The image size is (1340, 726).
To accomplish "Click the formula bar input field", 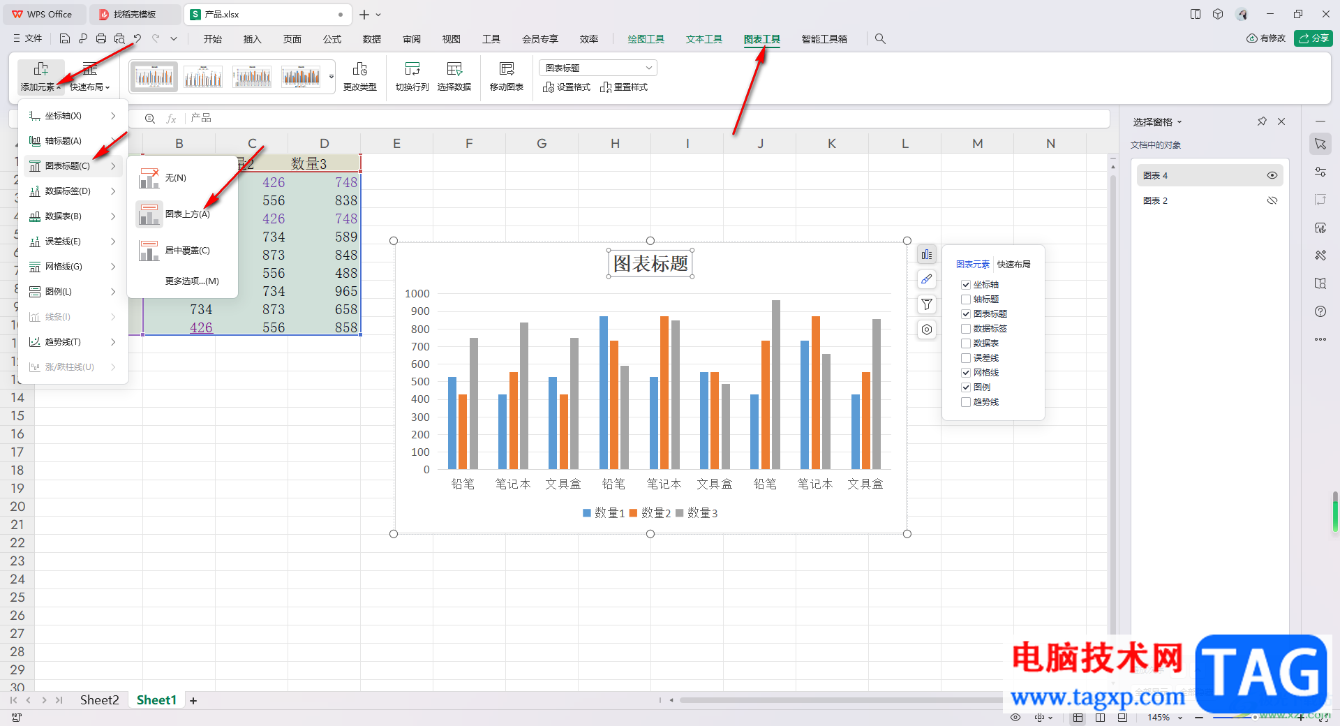I will pyautogui.click(x=648, y=118).
